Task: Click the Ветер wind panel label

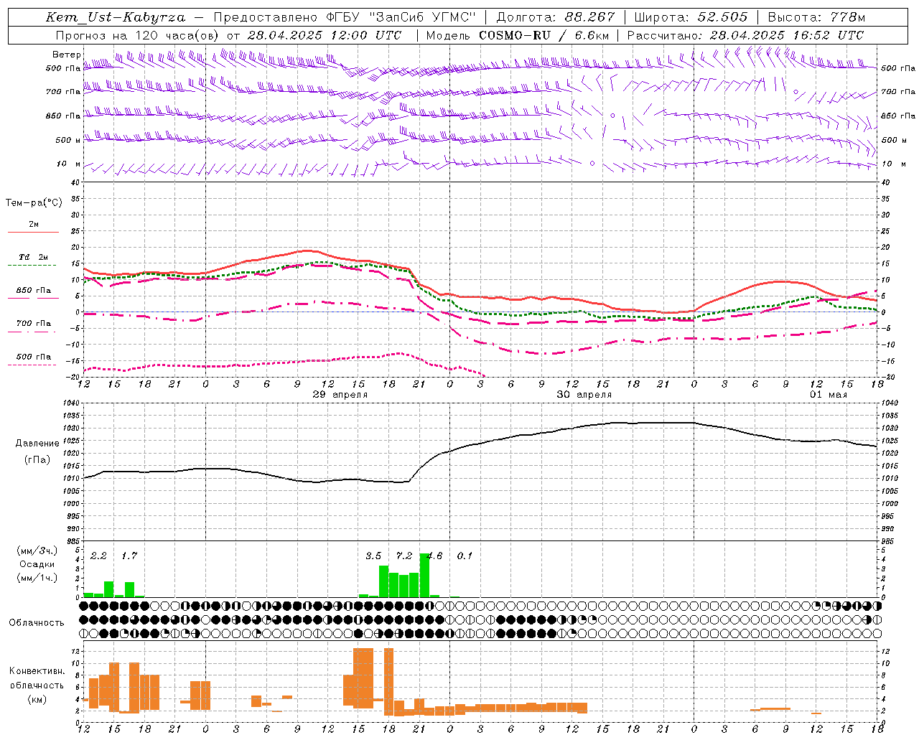Action: pyautogui.click(x=66, y=55)
